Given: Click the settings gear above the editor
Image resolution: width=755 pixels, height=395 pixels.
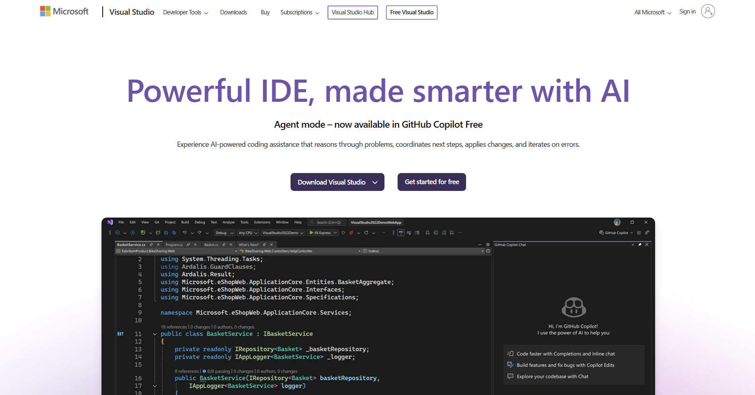Looking at the screenshot, I should 488,245.
